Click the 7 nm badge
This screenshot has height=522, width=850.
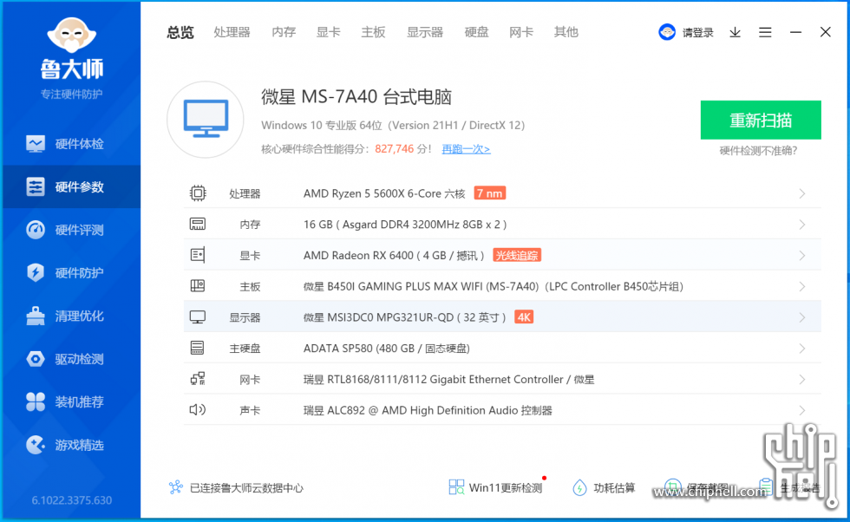[x=489, y=193]
